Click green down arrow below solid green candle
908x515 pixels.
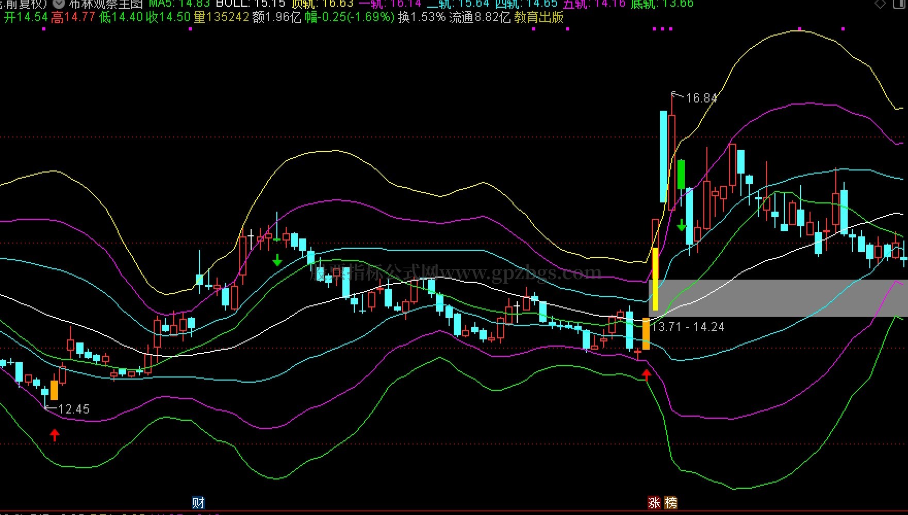pyautogui.click(x=681, y=225)
